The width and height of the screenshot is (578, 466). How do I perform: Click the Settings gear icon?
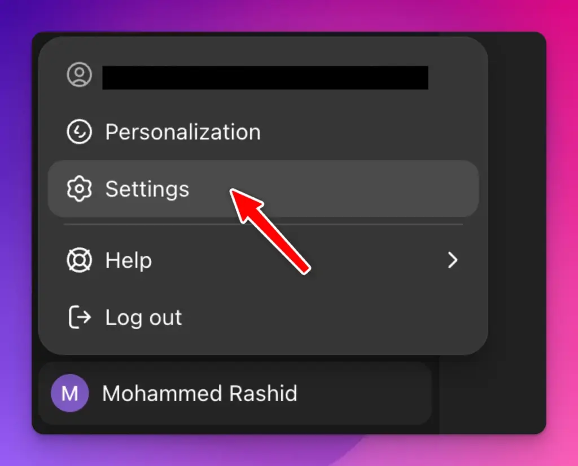pos(79,188)
